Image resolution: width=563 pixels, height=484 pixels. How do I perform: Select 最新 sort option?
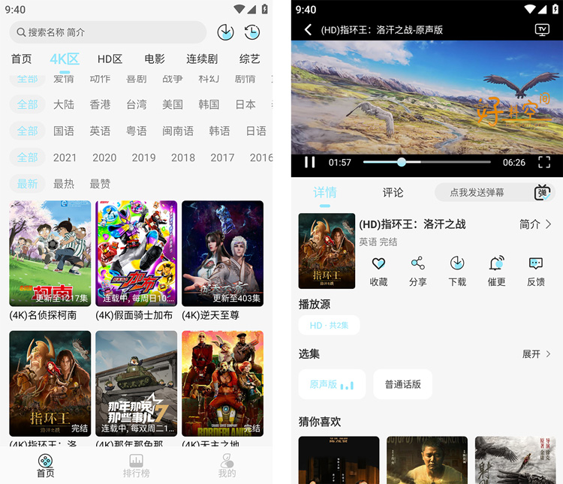click(x=27, y=184)
